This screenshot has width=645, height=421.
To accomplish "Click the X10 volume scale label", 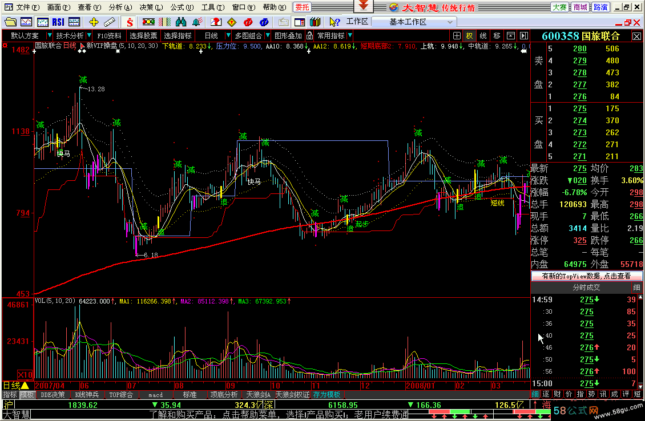I will pyautogui.click(x=25, y=375).
